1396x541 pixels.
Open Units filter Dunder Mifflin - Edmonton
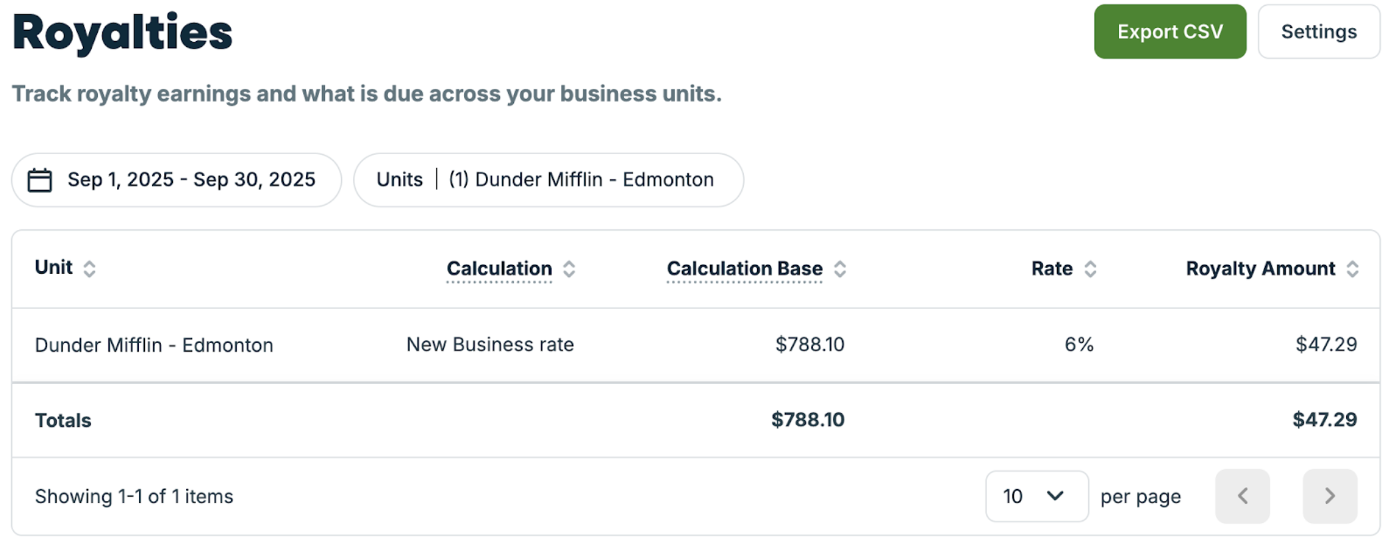(x=548, y=180)
